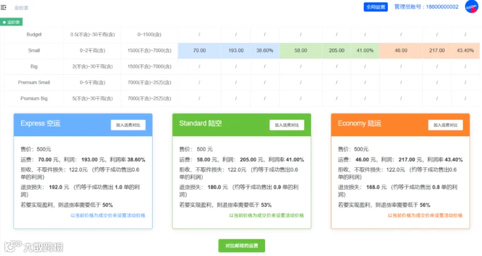This screenshot has height=256, width=482.
Task: Click the 43.40% profit rate cell
Action: click(x=465, y=50)
